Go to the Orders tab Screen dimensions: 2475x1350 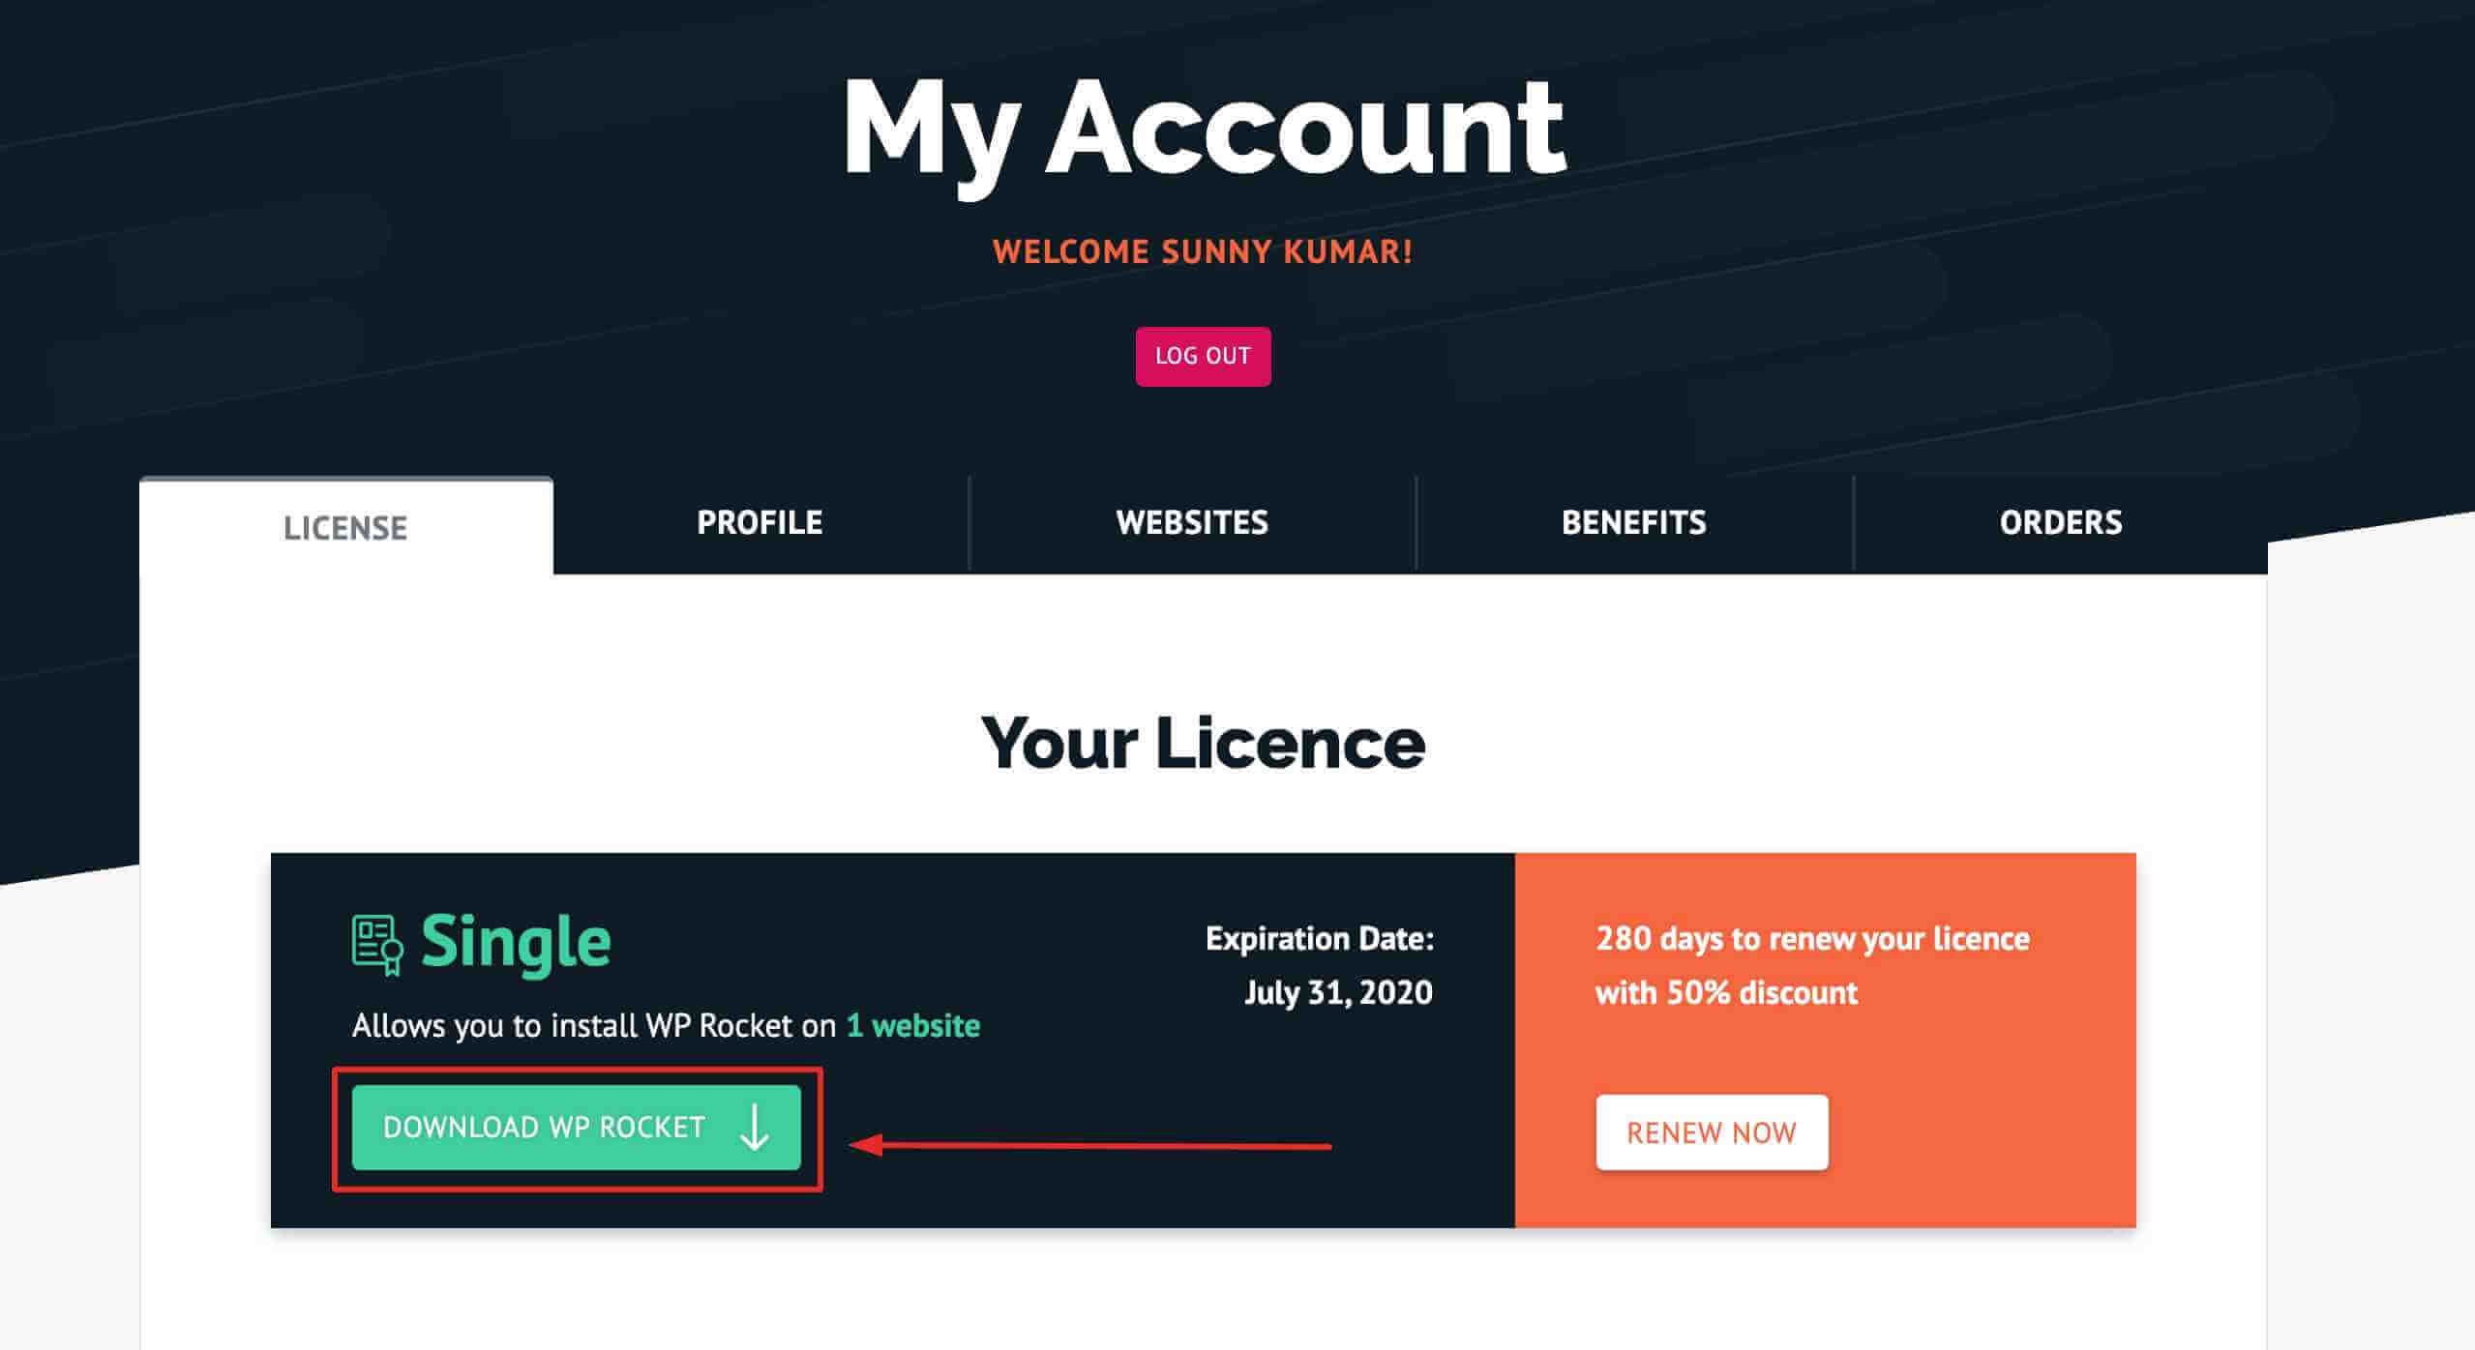pyautogui.click(x=2060, y=523)
